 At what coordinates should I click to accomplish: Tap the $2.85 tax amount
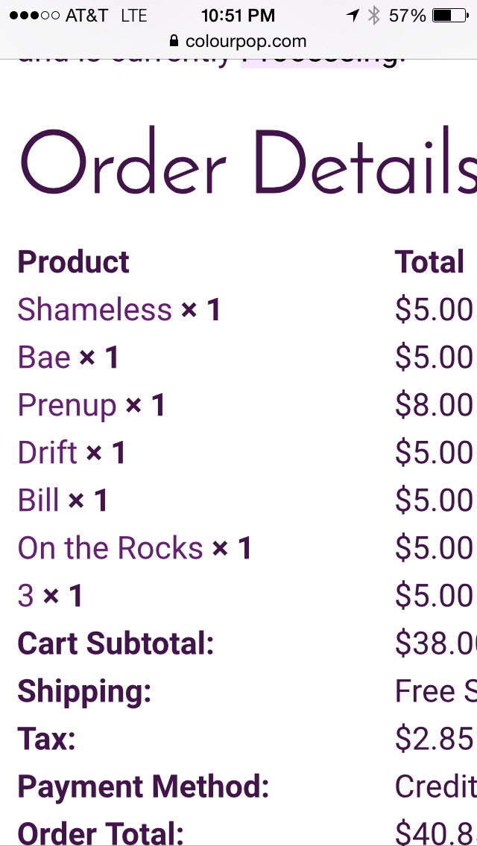coord(434,739)
